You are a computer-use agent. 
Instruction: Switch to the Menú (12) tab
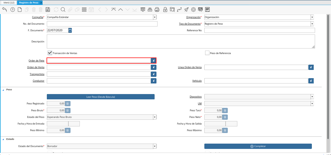pos(9,3)
